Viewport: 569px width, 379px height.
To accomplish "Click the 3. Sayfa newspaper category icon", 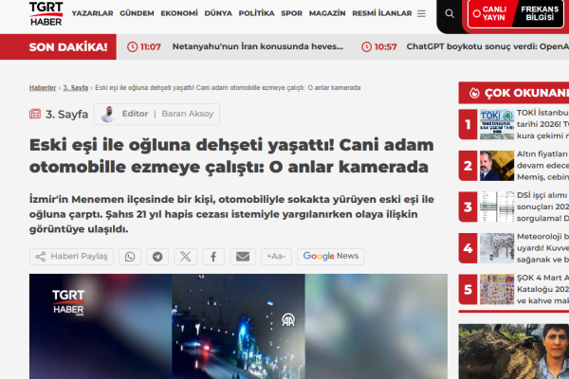I will pos(35,114).
